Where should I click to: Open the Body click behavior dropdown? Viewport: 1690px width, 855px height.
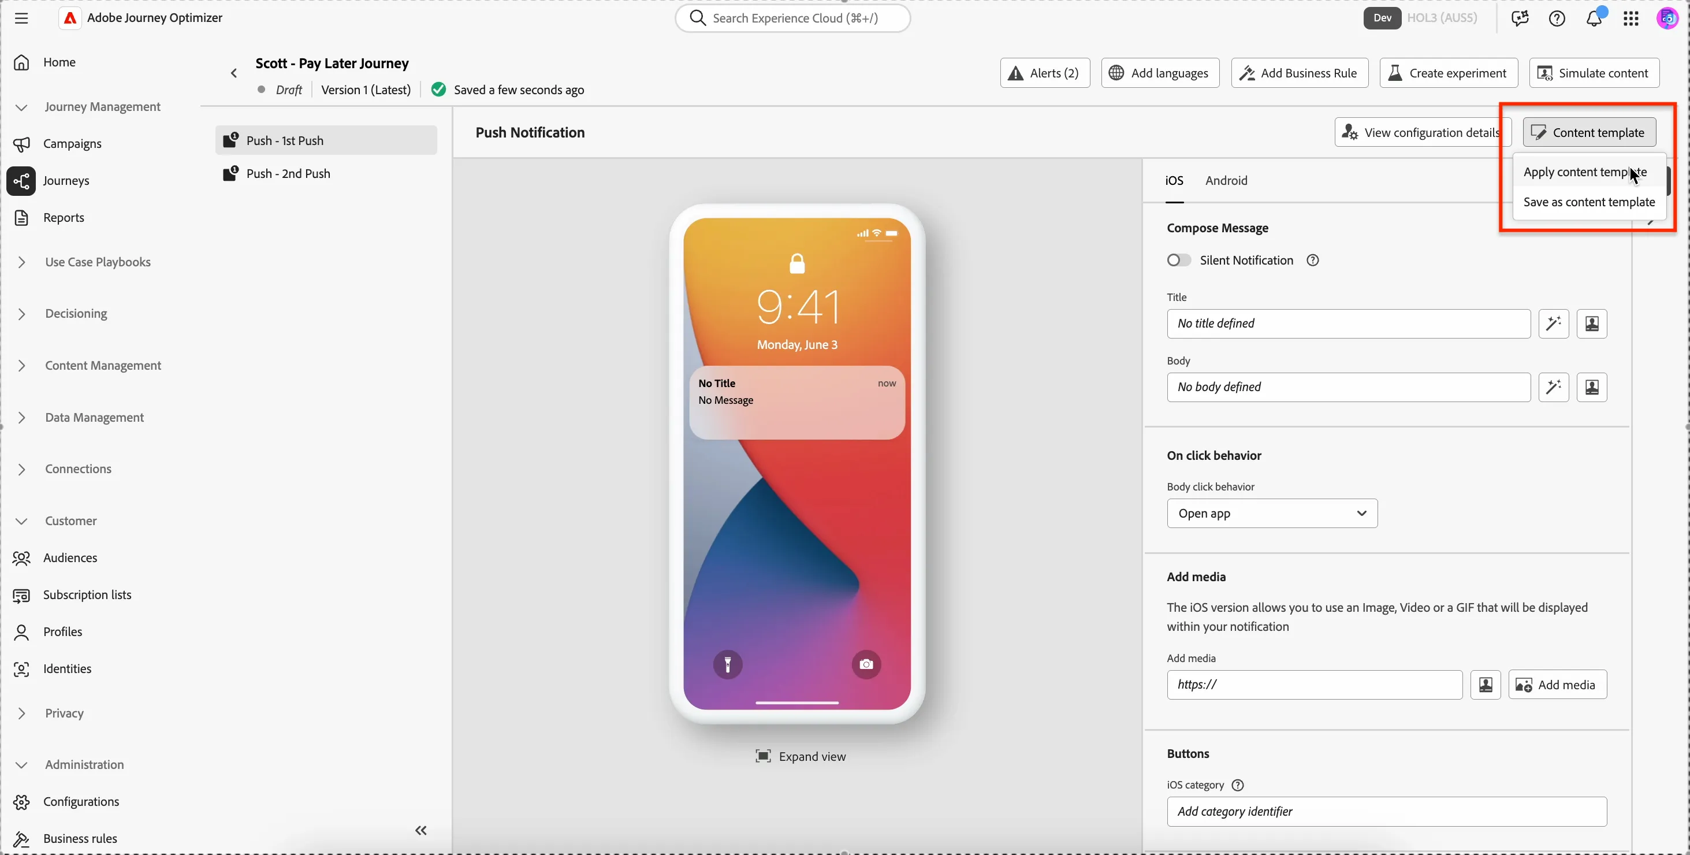pyautogui.click(x=1271, y=513)
